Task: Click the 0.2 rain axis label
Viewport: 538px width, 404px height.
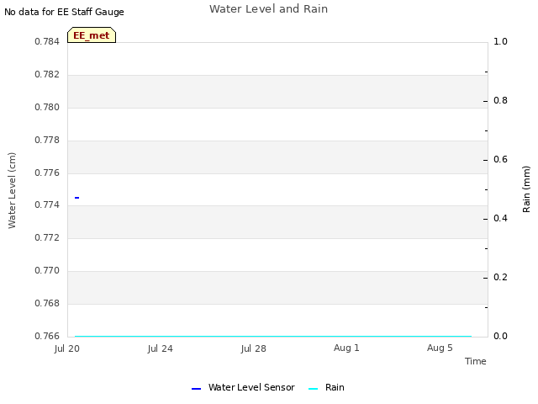Action: pos(501,277)
